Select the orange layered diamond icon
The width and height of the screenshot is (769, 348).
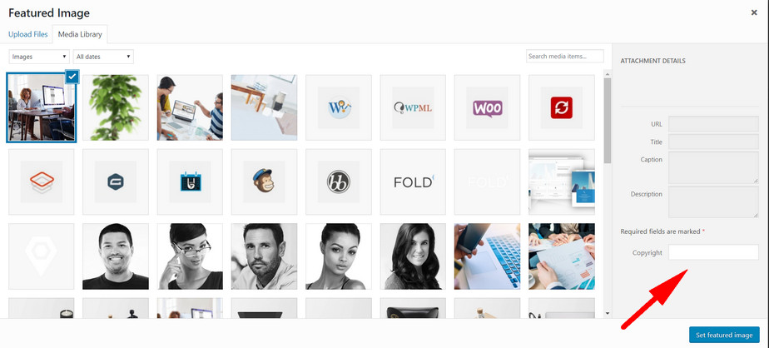tap(42, 181)
